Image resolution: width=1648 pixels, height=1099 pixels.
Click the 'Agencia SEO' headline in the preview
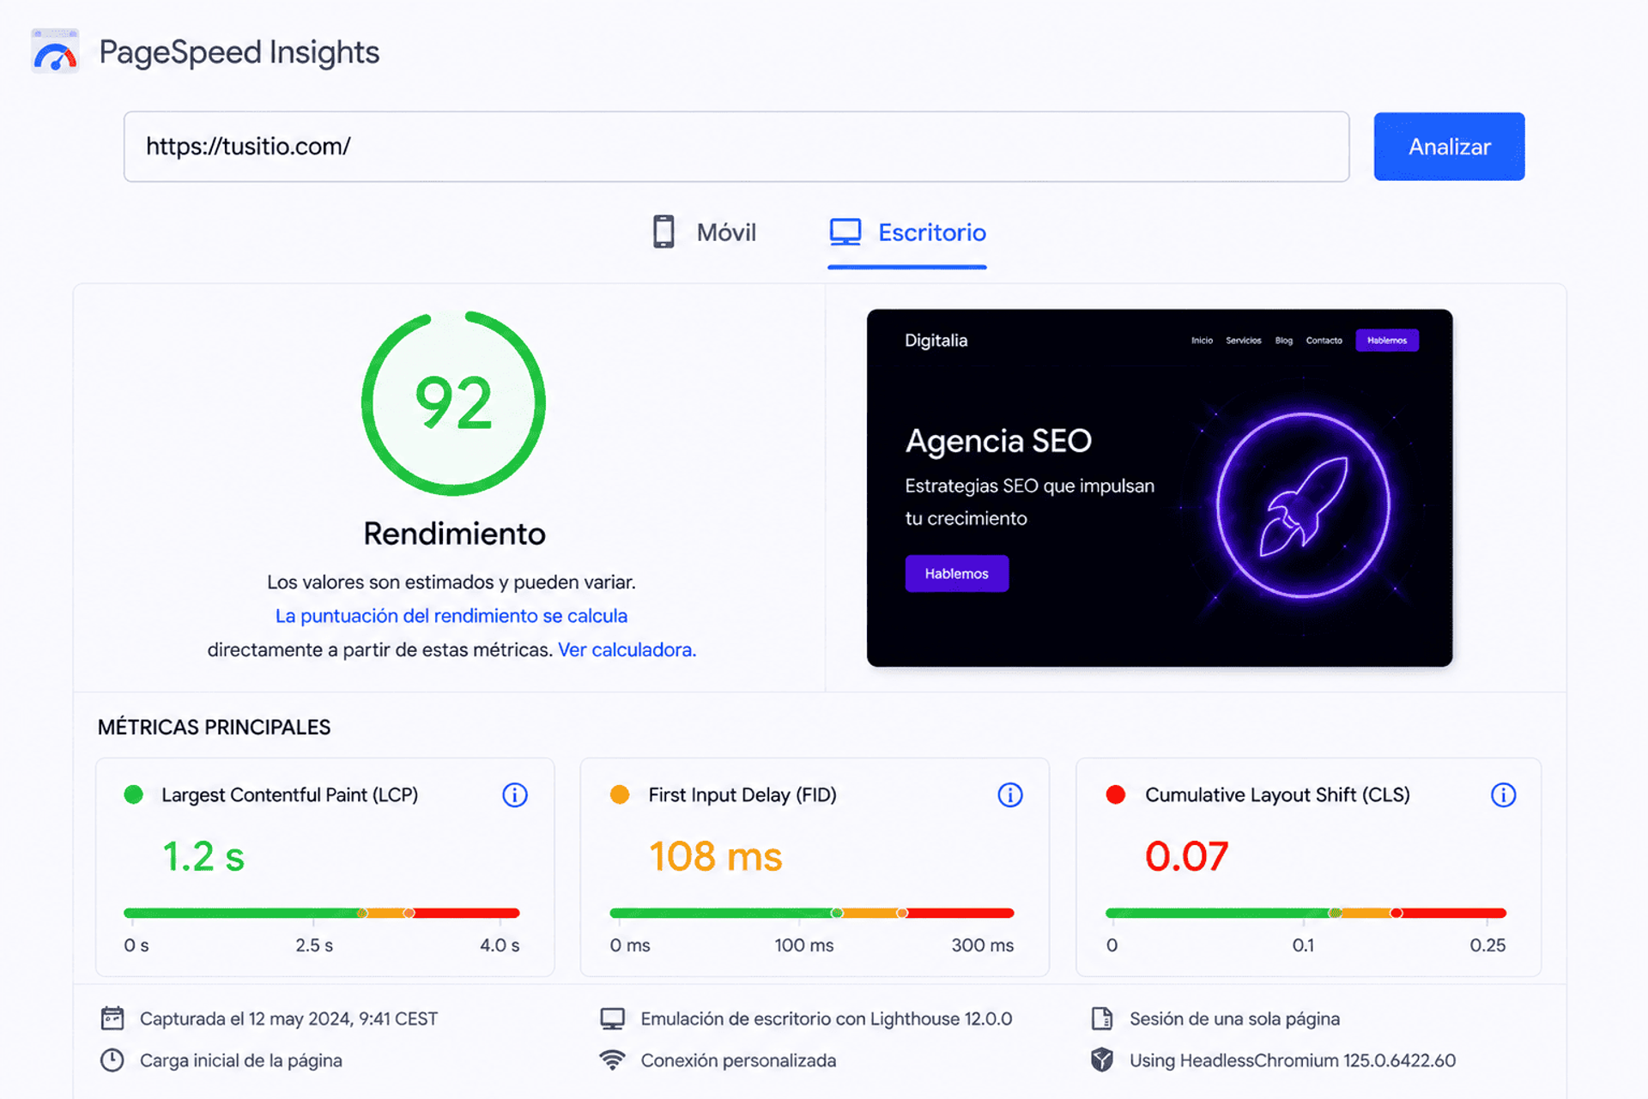coord(998,441)
